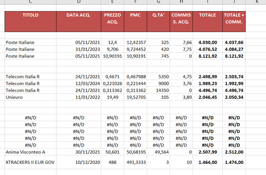This screenshot has width=266, height=175.
Task: Click the XTRACKERS II EUR GOV cell
Action: point(31,162)
